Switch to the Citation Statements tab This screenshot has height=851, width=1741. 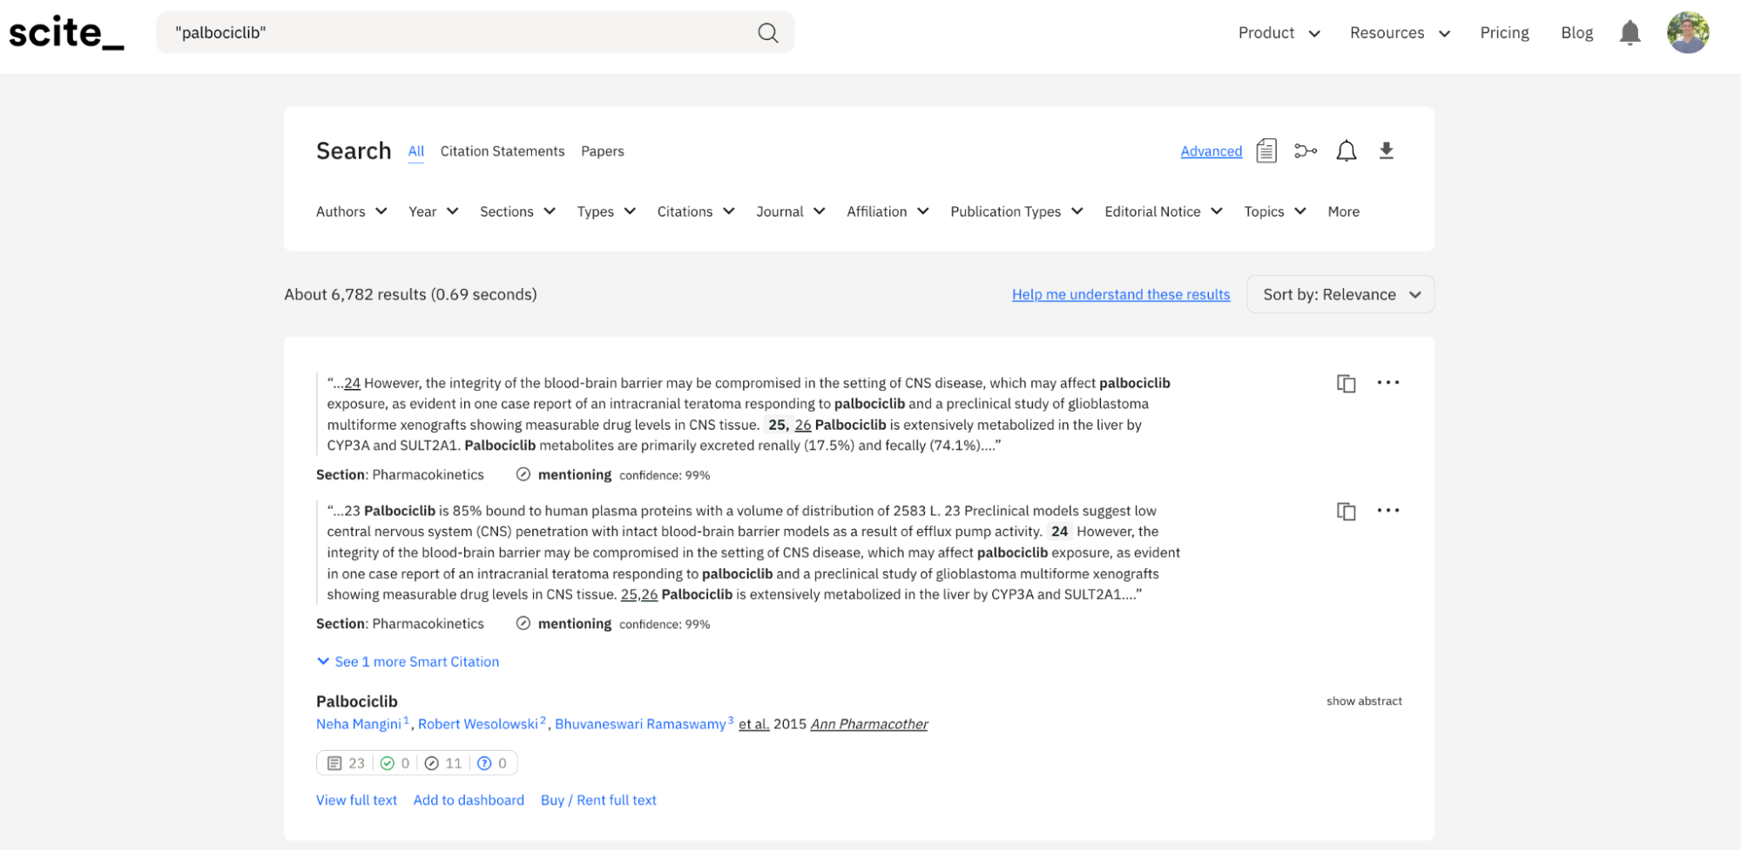(x=502, y=151)
